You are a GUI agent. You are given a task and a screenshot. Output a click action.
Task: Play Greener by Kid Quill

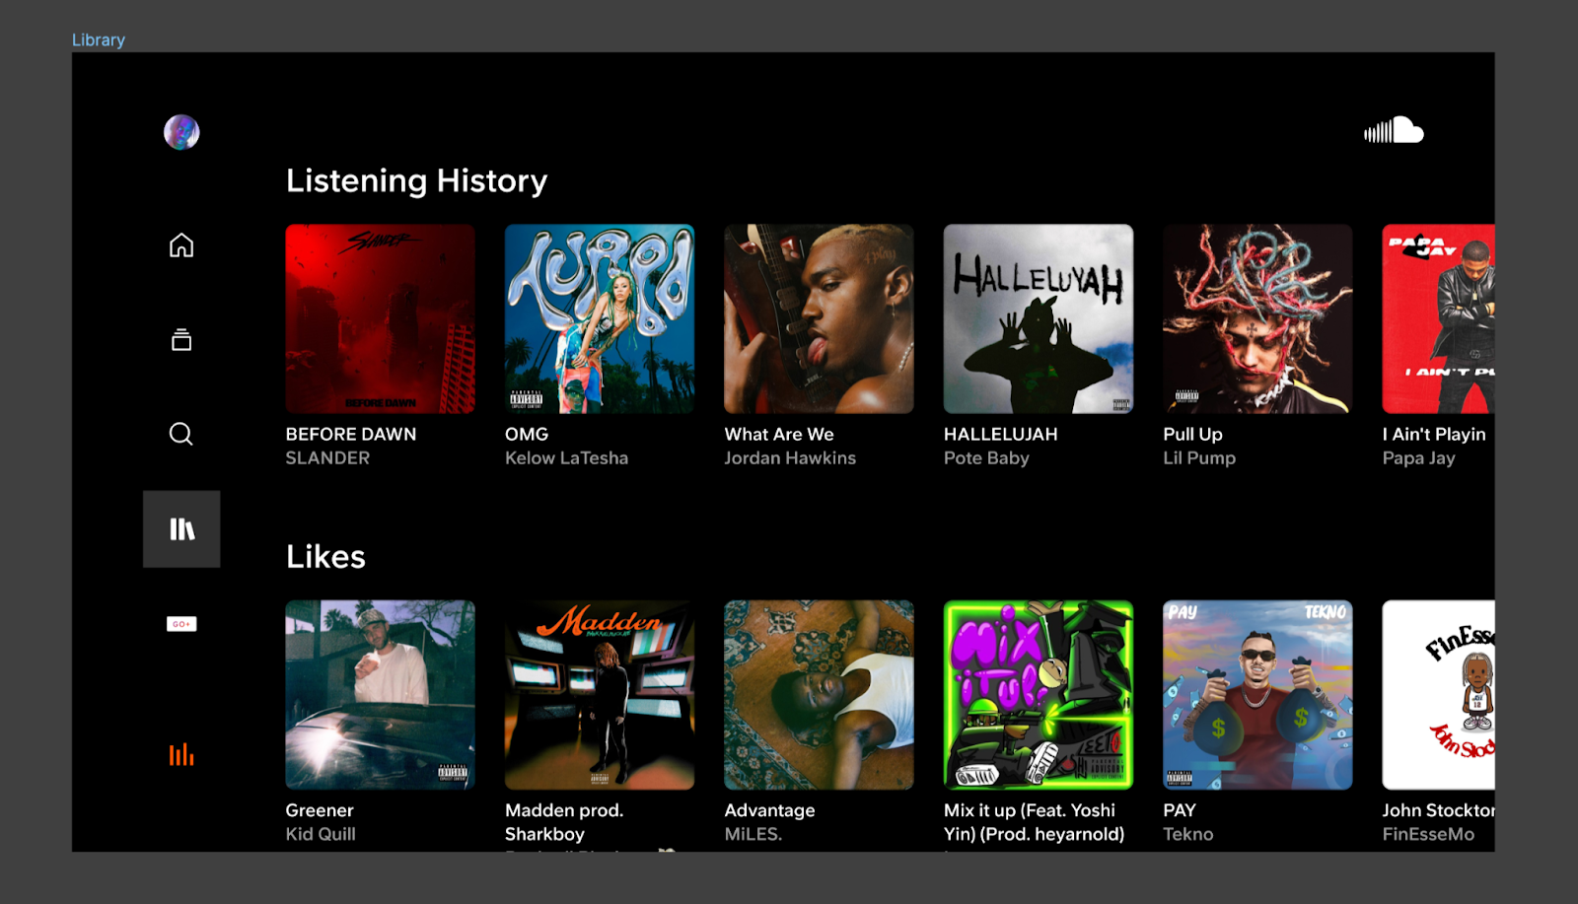pos(380,695)
